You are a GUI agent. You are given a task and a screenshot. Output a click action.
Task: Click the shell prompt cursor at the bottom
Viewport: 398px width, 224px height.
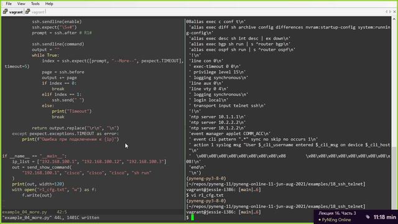point(193,217)
